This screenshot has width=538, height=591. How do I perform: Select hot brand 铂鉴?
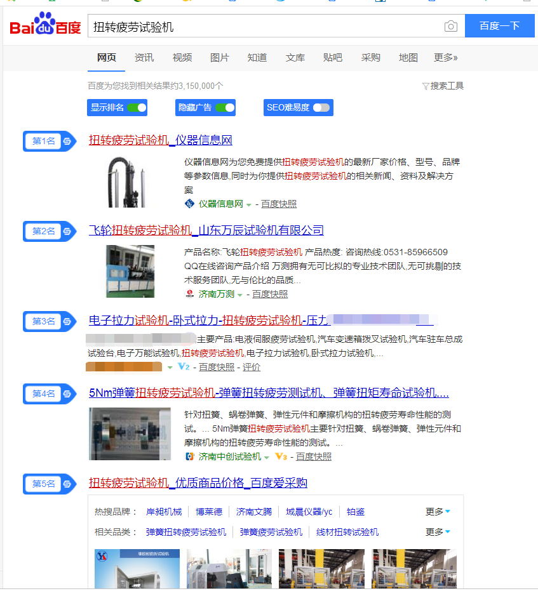356,512
